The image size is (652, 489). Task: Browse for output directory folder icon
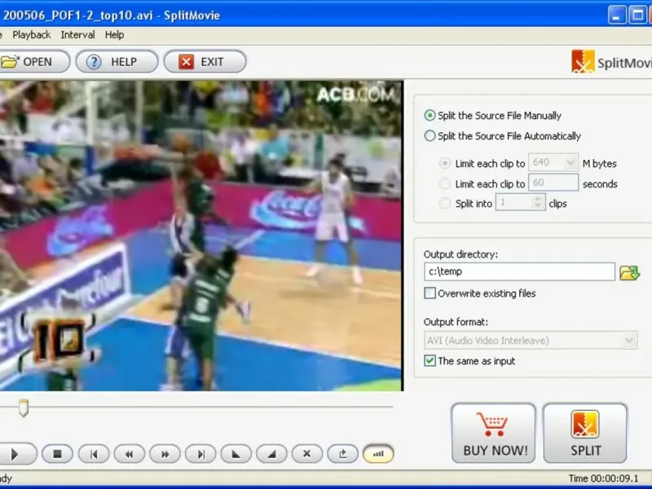coord(629,272)
